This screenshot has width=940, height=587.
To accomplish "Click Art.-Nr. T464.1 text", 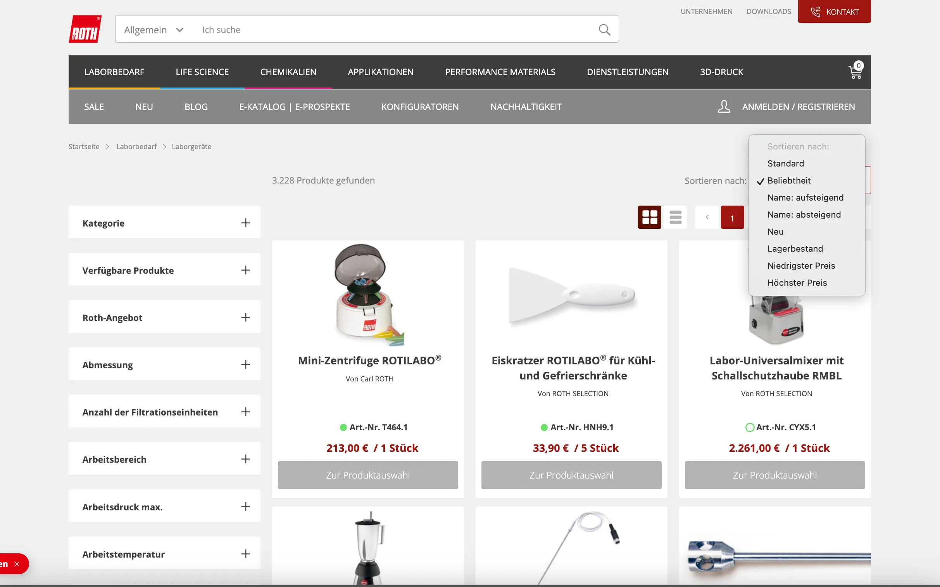I will click(x=378, y=427).
